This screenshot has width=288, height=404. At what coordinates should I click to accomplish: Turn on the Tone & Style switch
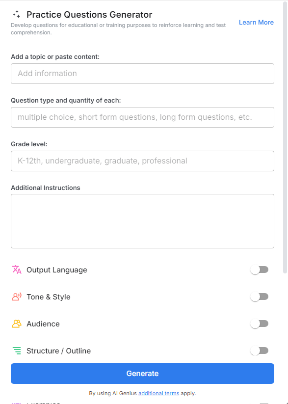coord(260,296)
